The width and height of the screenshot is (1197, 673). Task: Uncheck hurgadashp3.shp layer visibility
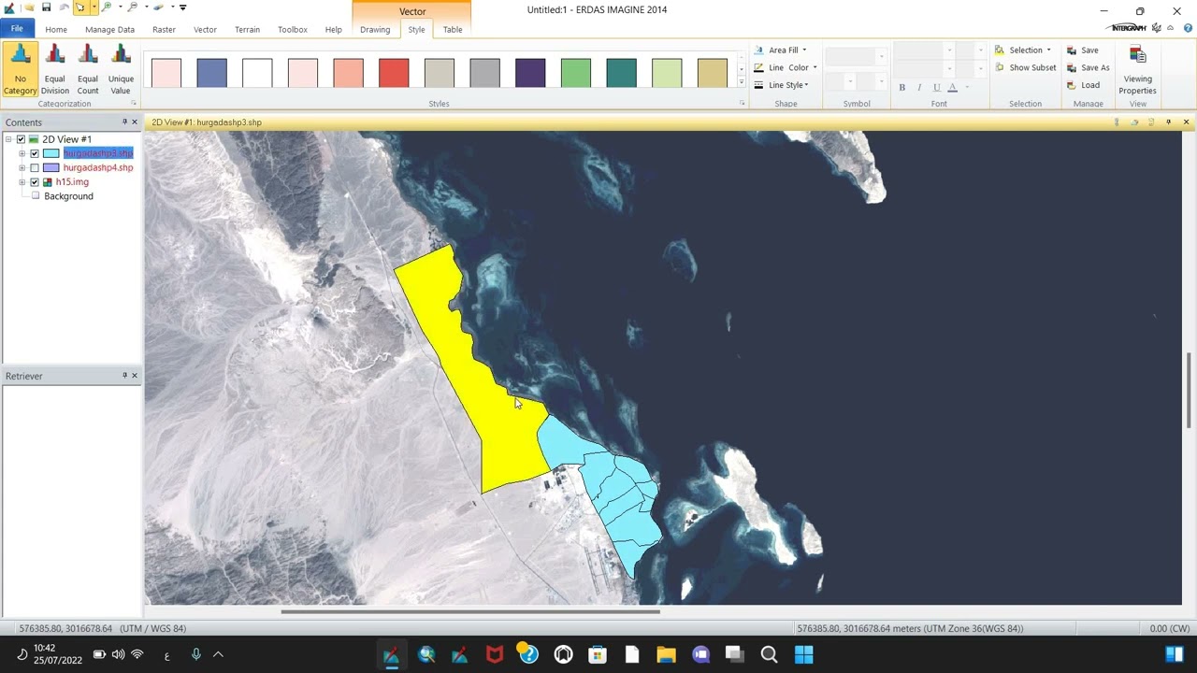click(35, 153)
